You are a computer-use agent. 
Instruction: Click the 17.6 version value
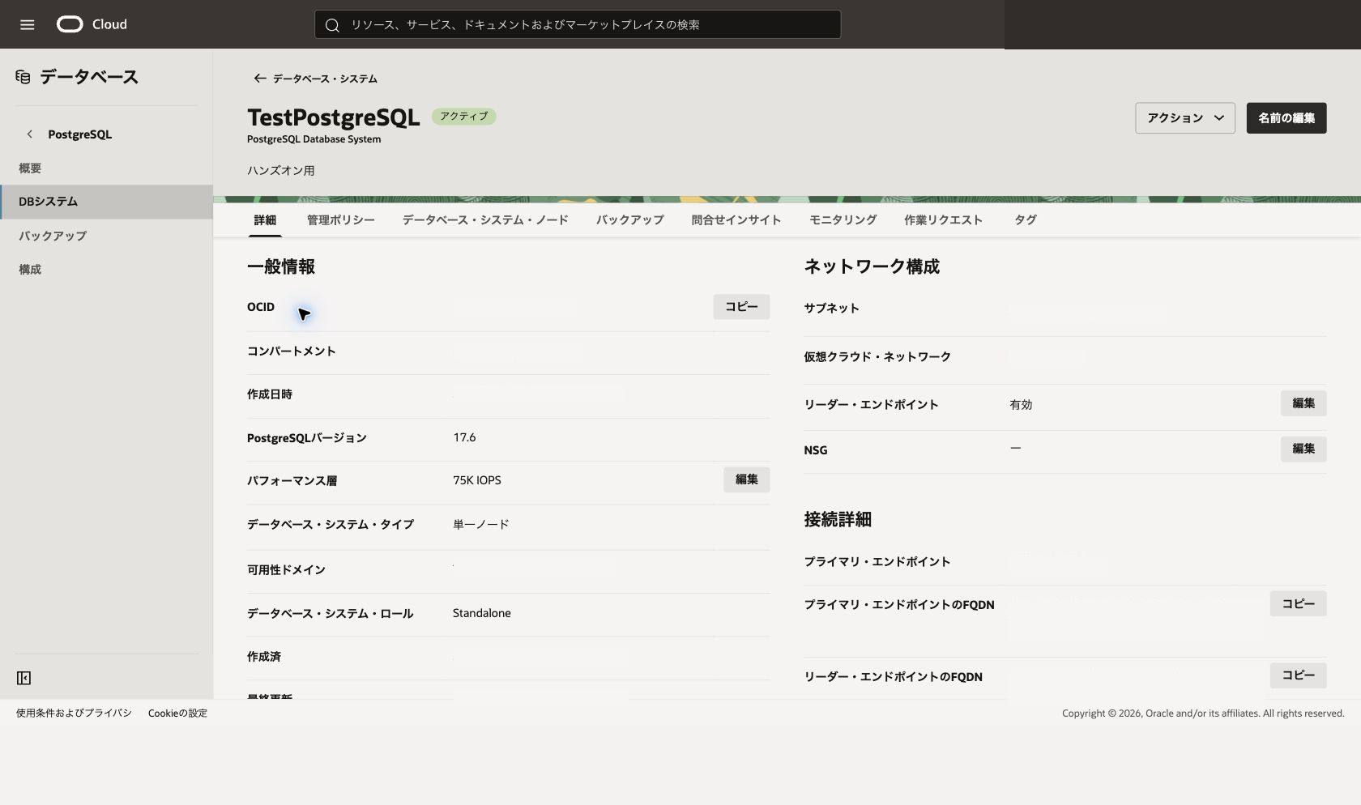(x=464, y=437)
